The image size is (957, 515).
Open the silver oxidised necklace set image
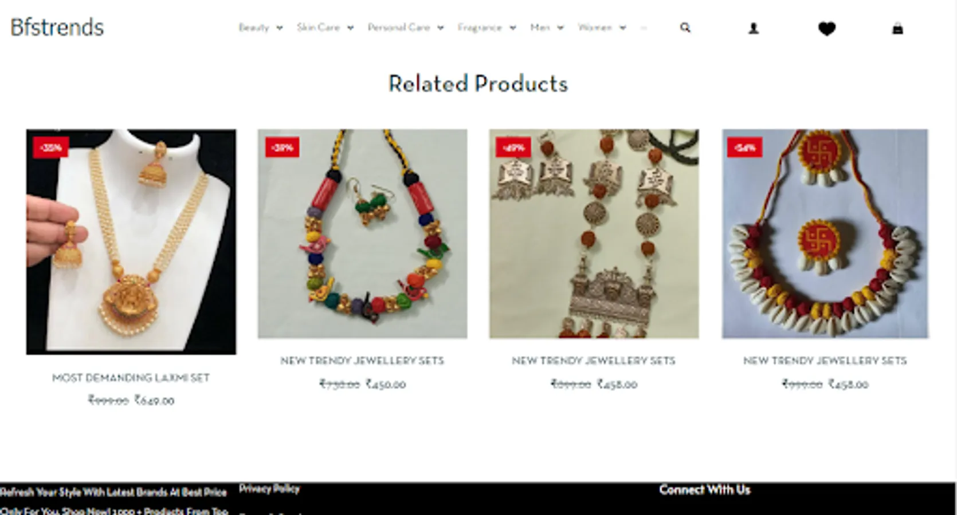[594, 233]
